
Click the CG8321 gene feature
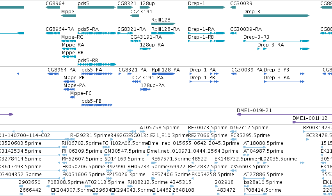tap(125, 7)
